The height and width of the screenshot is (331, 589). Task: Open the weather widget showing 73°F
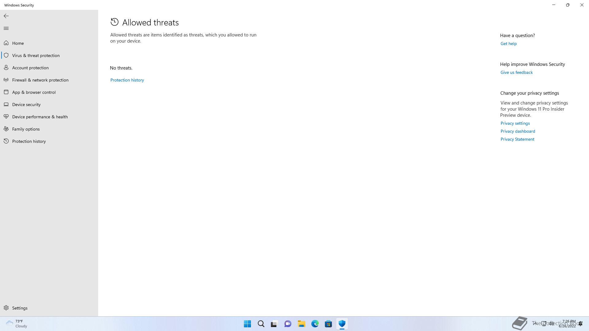tap(17, 324)
